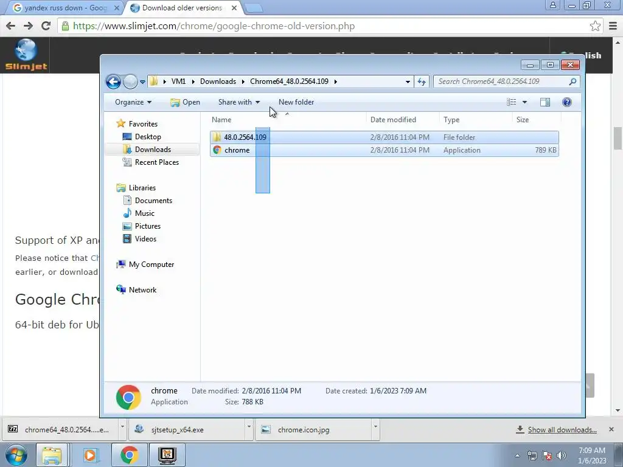Click volume icon in system tray

click(x=562, y=455)
